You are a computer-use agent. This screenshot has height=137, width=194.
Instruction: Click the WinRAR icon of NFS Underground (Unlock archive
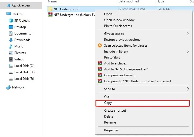[x=50, y=15]
